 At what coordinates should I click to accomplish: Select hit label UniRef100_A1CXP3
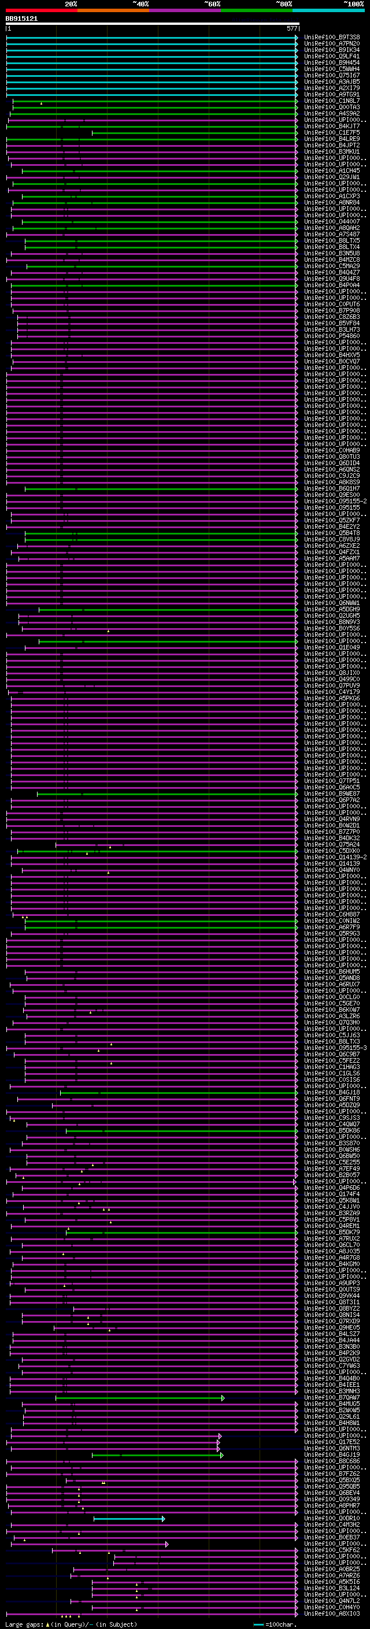click(332, 196)
